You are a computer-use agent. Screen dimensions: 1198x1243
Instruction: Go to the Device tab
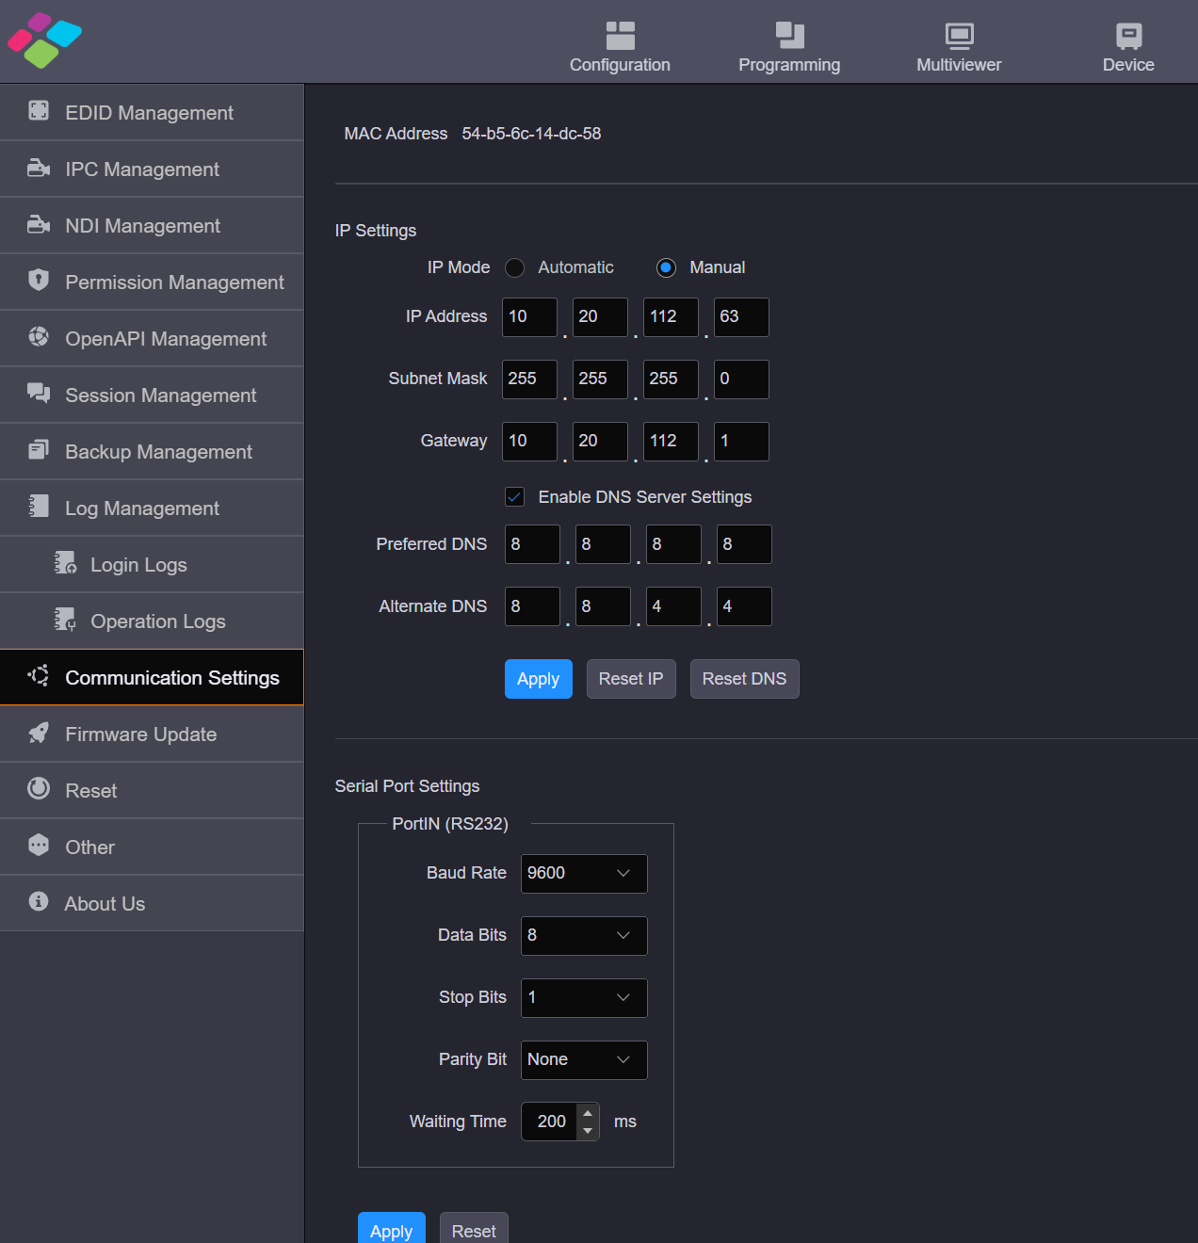pyautogui.click(x=1127, y=47)
